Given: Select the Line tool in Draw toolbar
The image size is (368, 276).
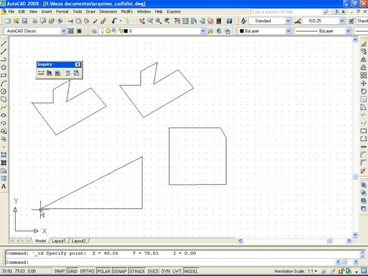Looking at the screenshot, I should (3, 44).
